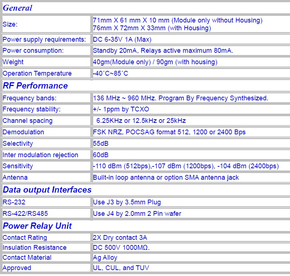Screen dimensions: 290x276
Task: Click 'Power Relay Unit' section heading
Action: coord(37,226)
